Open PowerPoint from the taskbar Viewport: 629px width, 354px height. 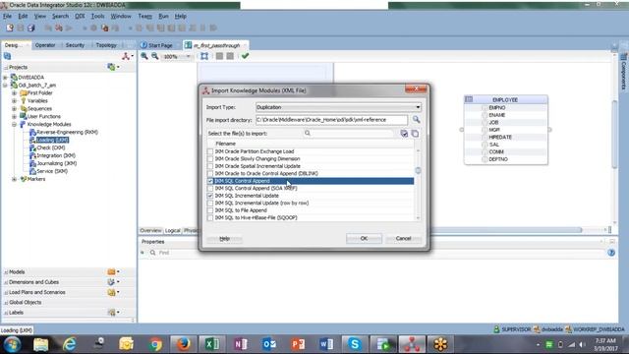tap(298, 344)
